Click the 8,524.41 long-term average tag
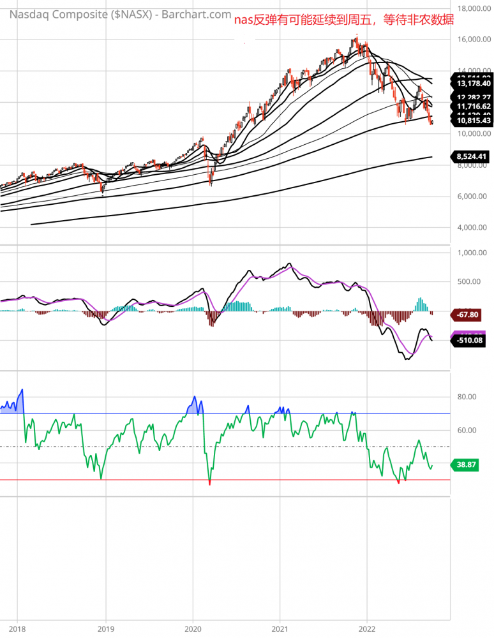 pyautogui.click(x=474, y=155)
